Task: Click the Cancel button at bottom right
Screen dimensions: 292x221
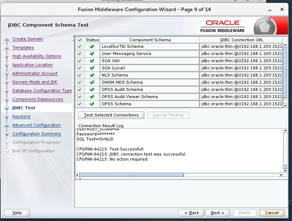Action: point(272,213)
